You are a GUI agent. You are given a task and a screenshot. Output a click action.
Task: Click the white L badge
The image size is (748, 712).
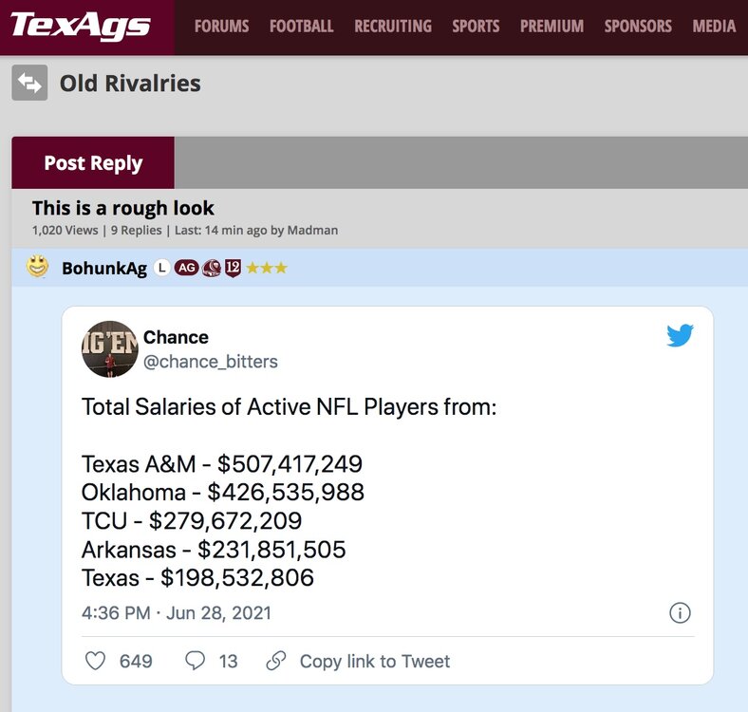[162, 269]
